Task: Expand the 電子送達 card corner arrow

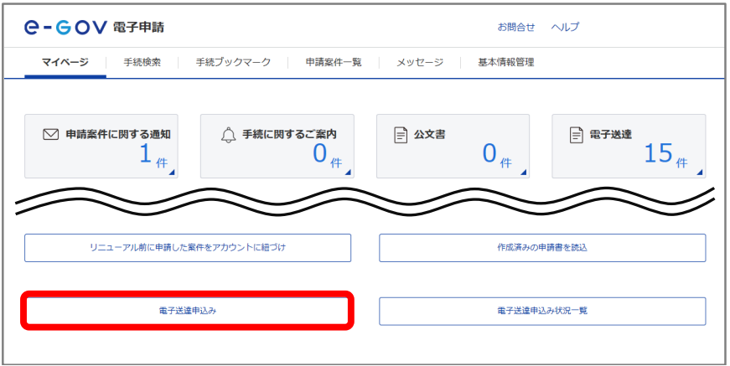Action: (x=700, y=173)
